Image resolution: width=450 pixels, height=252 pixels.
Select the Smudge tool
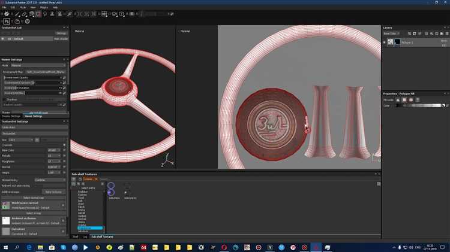click(45, 14)
